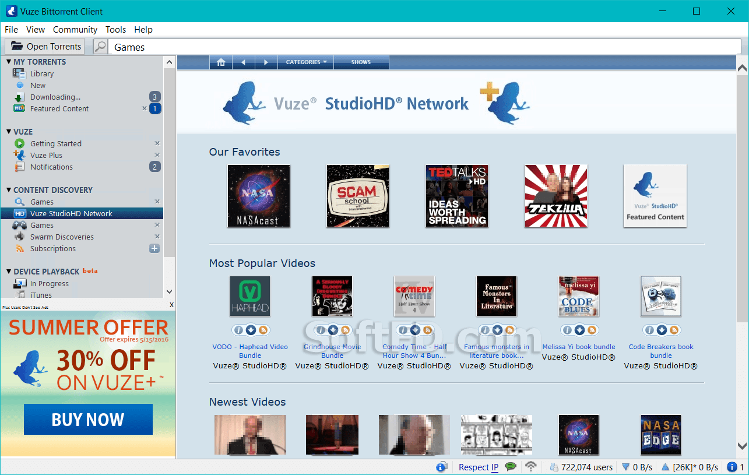Close the Swarm Discoveries sidebar entry
This screenshot has width=749, height=475.
point(157,237)
